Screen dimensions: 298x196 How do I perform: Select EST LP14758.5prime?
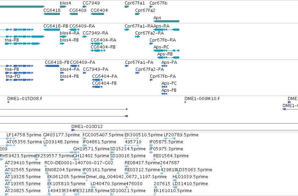[24, 135]
